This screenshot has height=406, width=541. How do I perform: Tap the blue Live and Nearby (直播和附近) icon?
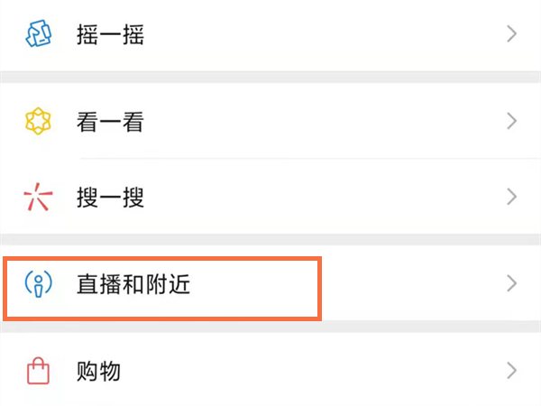click(37, 283)
